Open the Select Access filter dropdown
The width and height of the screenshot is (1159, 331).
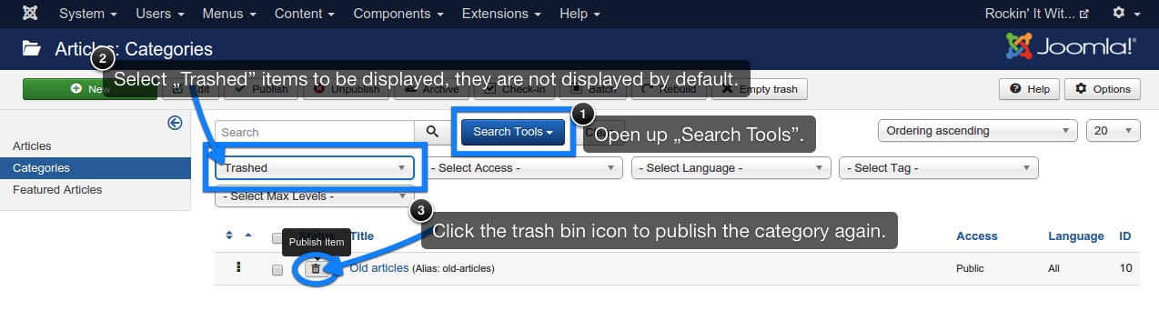click(x=523, y=167)
